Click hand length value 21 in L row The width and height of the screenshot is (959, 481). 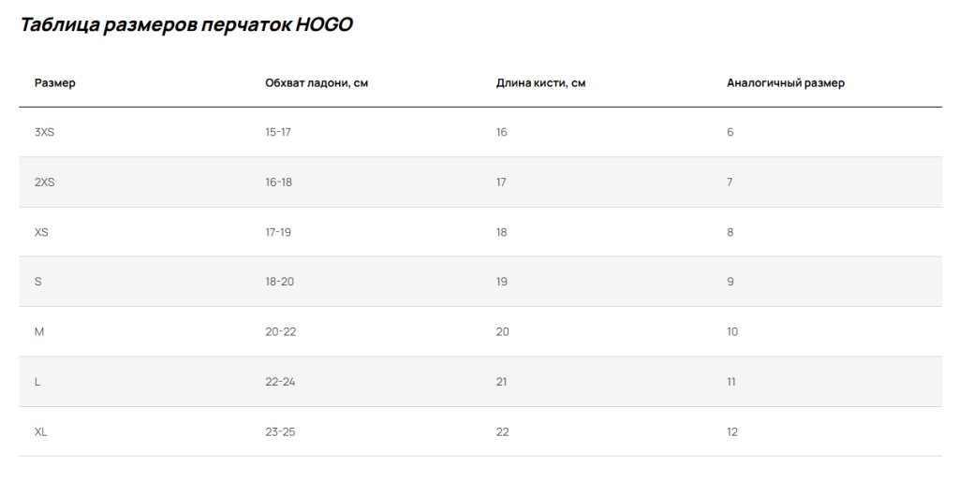(x=502, y=382)
